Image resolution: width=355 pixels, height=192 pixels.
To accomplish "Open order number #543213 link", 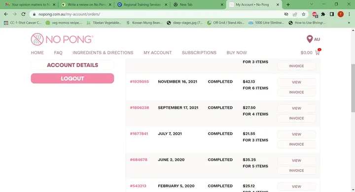I will (x=138, y=186).
